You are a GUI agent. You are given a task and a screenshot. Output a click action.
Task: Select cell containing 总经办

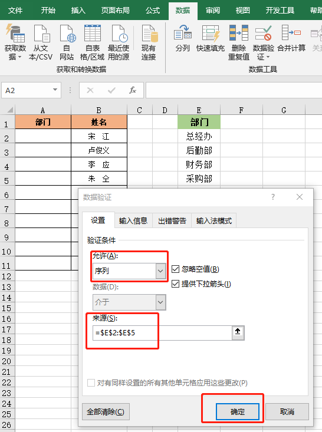point(199,136)
